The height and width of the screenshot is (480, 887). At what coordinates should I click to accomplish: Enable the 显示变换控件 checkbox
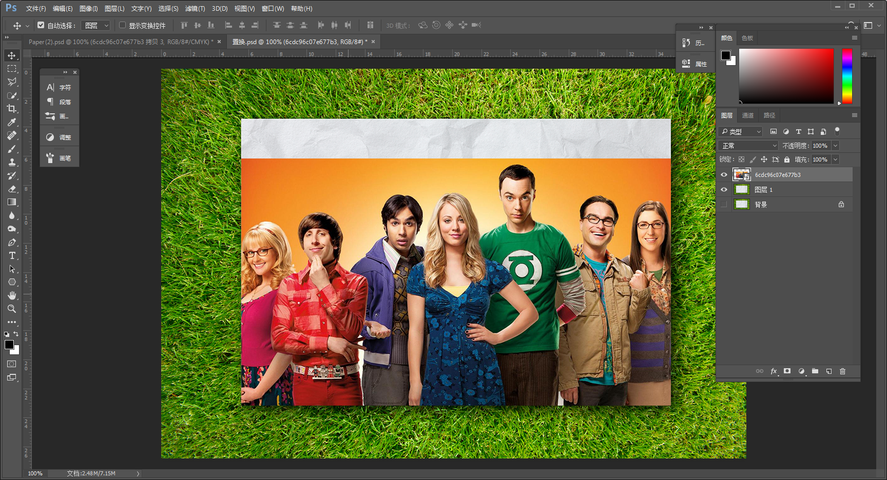pyautogui.click(x=122, y=25)
